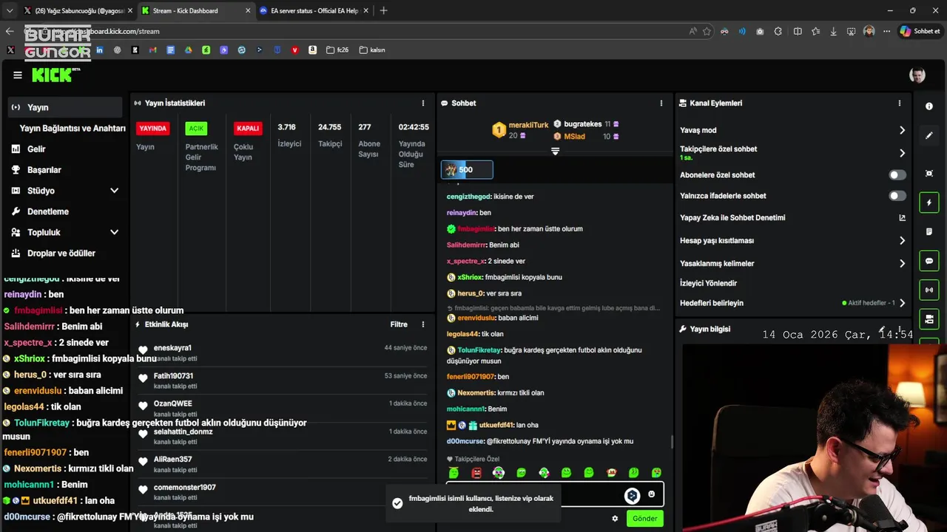Open the Amazon bookmark
This screenshot has width=947, height=532.
click(x=313, y=50)
